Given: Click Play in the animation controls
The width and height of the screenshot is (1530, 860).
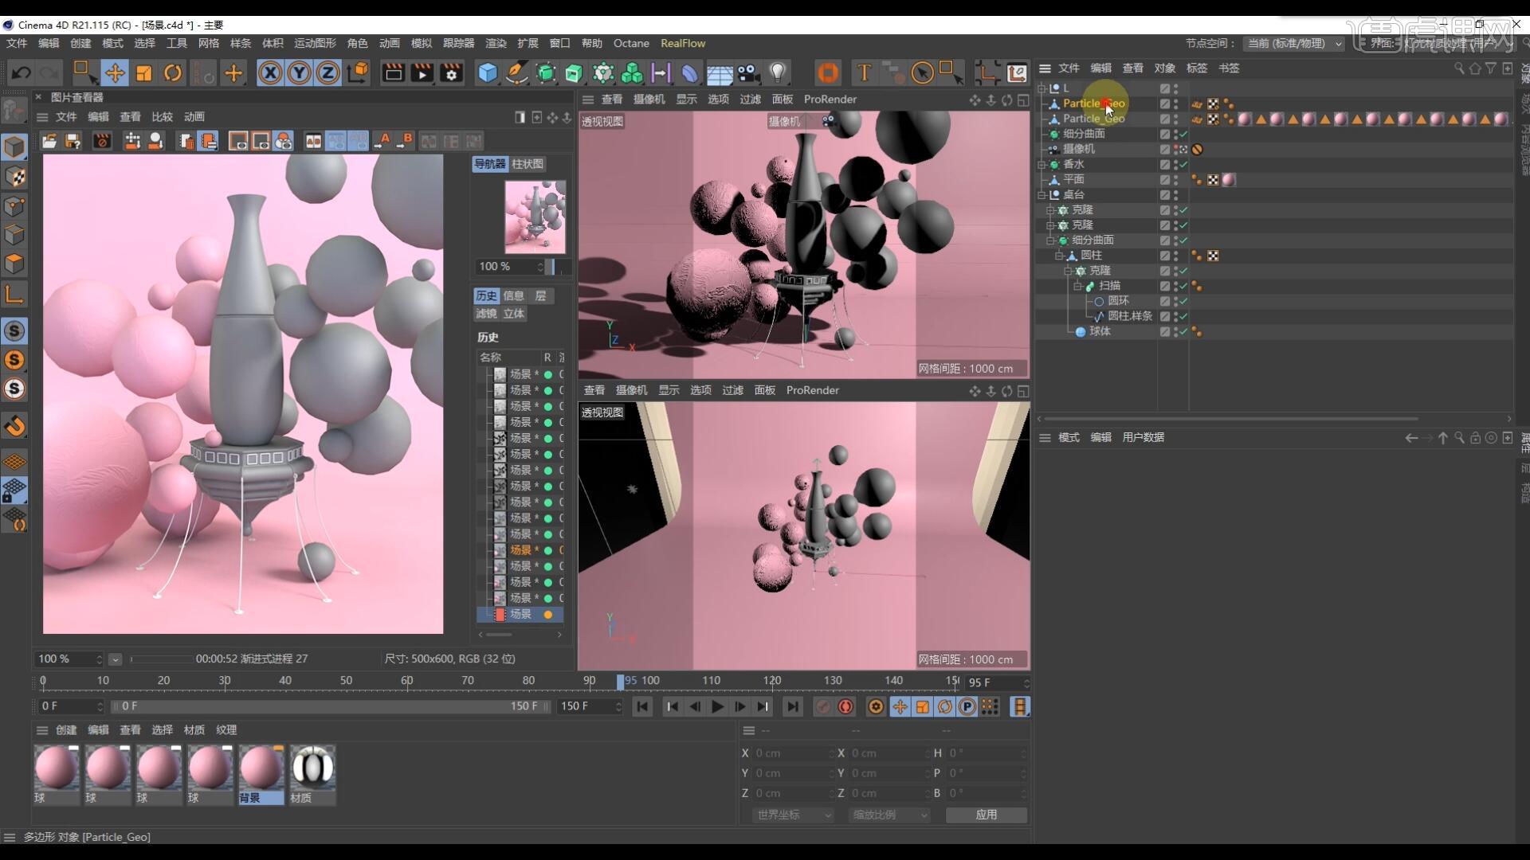Looking at the screenshot, I should click(718, 706).
